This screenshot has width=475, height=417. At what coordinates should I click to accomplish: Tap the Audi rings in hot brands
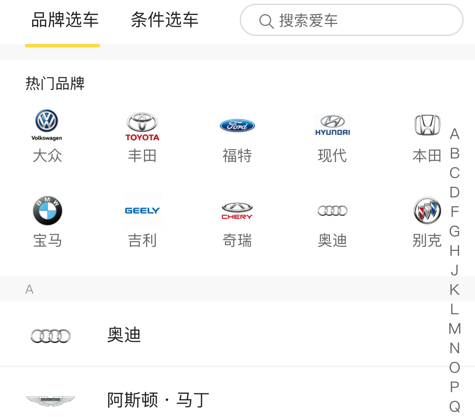point(333,210)
